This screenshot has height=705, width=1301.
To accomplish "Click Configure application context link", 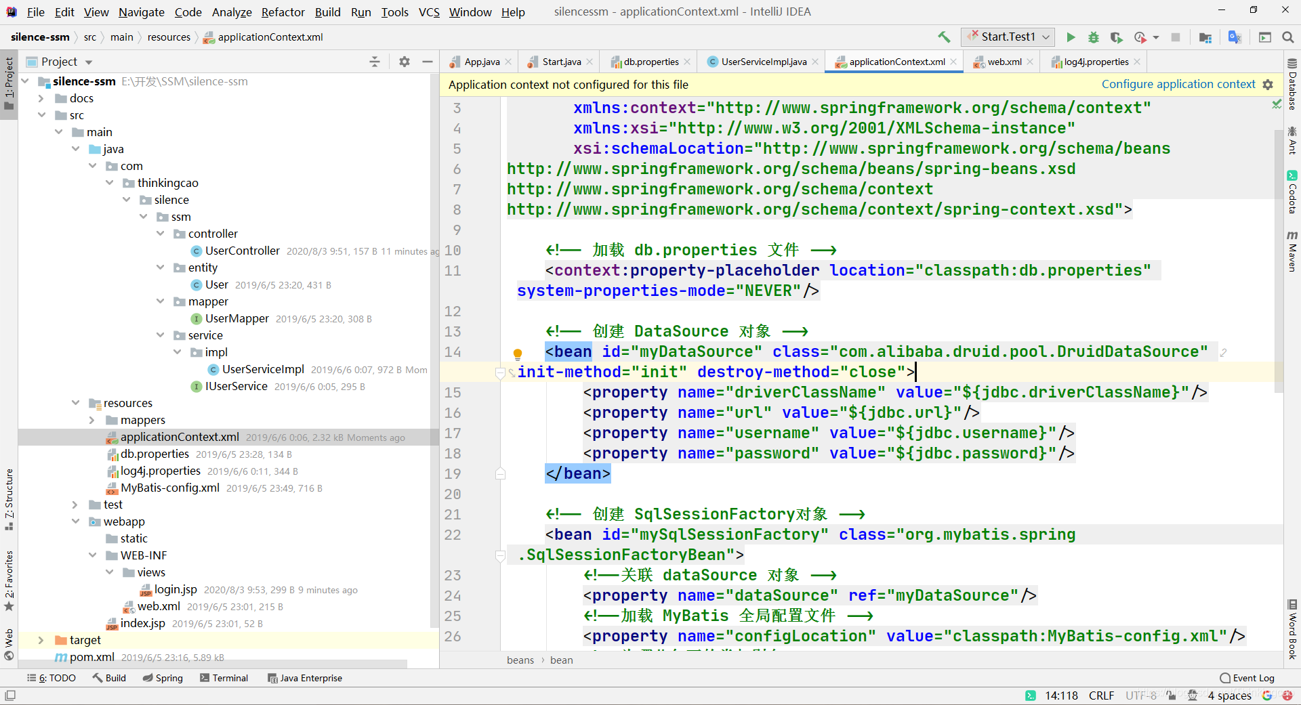I will [x=1178, y=85].
